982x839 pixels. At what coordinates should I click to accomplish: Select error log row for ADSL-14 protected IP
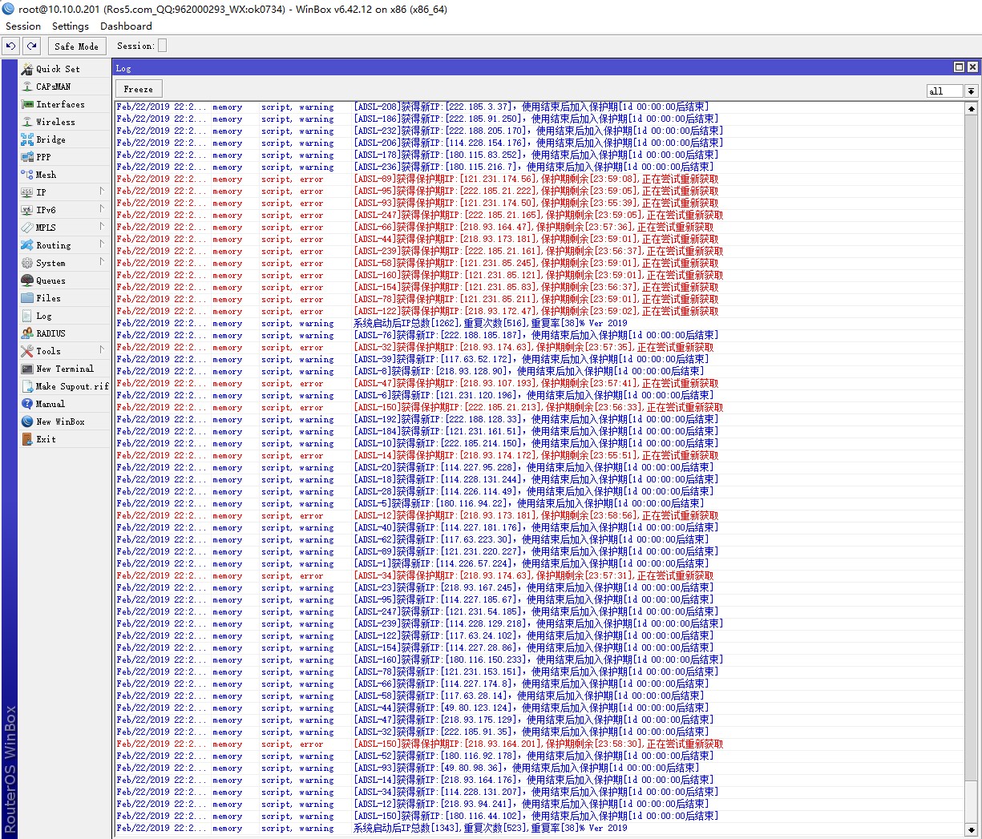click(539, 455)
